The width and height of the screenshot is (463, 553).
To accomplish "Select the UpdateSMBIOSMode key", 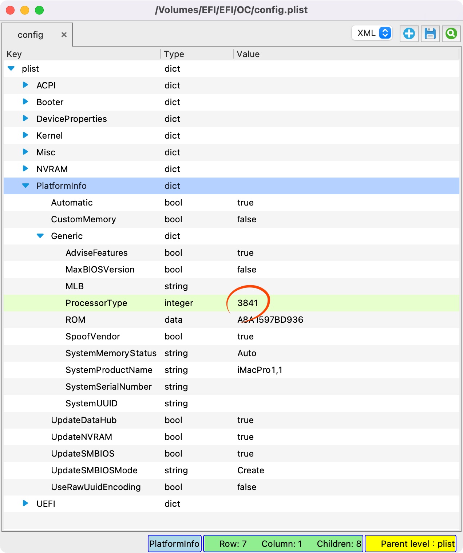I will click(94, 470).
